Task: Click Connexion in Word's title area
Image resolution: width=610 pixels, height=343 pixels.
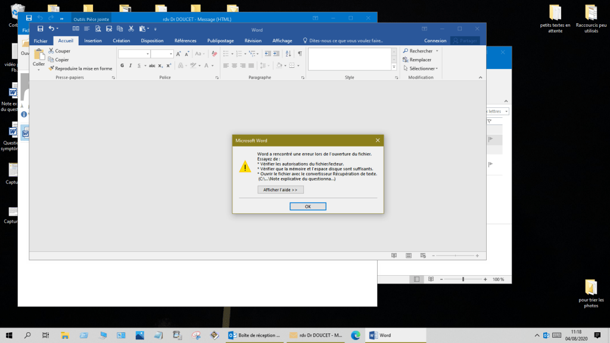Action: (x=435, y=41)
